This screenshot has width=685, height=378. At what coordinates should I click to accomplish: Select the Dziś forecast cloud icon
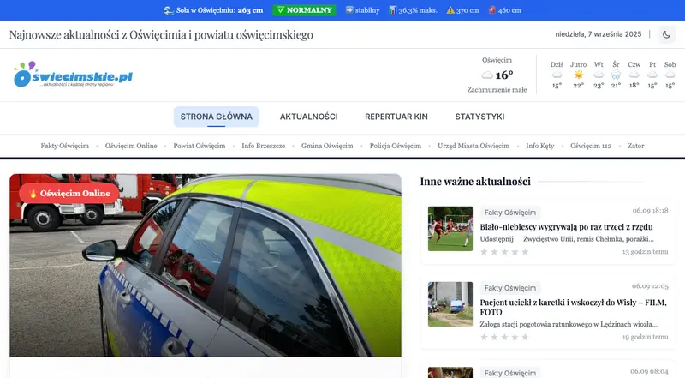coord(557,75)
